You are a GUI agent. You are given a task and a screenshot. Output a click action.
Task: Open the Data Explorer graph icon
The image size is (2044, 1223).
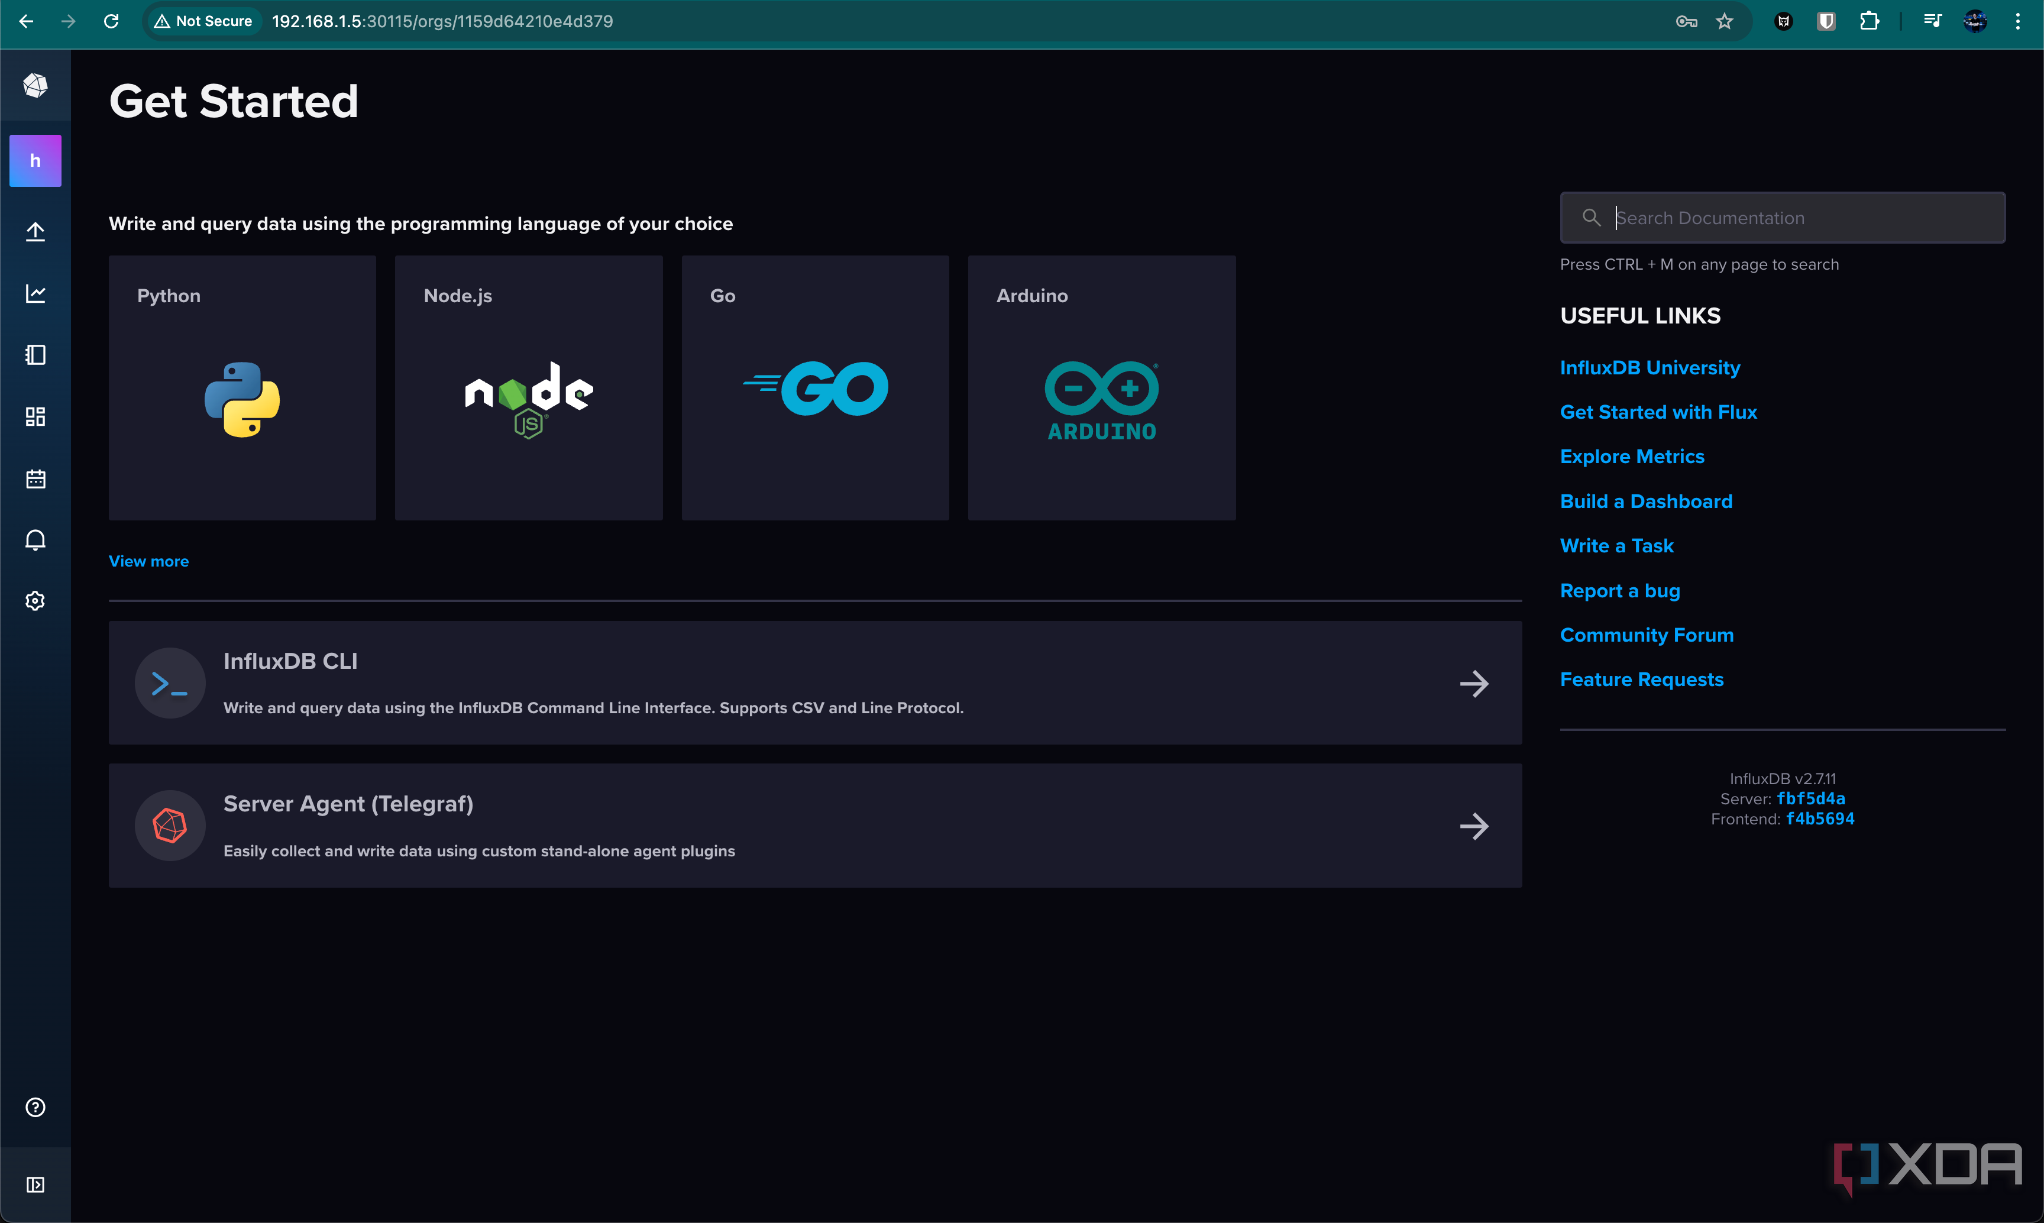coord(35,293)
